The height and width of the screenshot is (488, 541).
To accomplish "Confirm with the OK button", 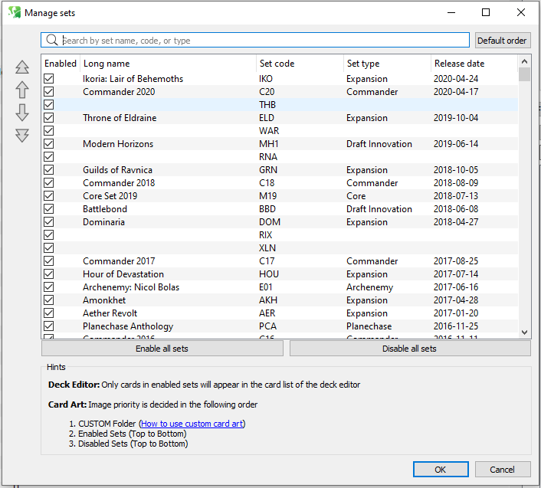I will pyautogui.click(x=441, y=470).
